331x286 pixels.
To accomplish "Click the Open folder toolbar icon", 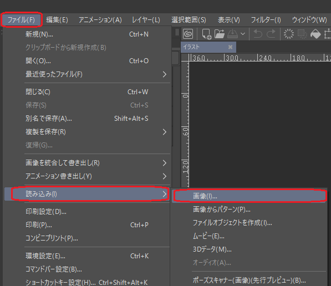I will pos(220,34).
